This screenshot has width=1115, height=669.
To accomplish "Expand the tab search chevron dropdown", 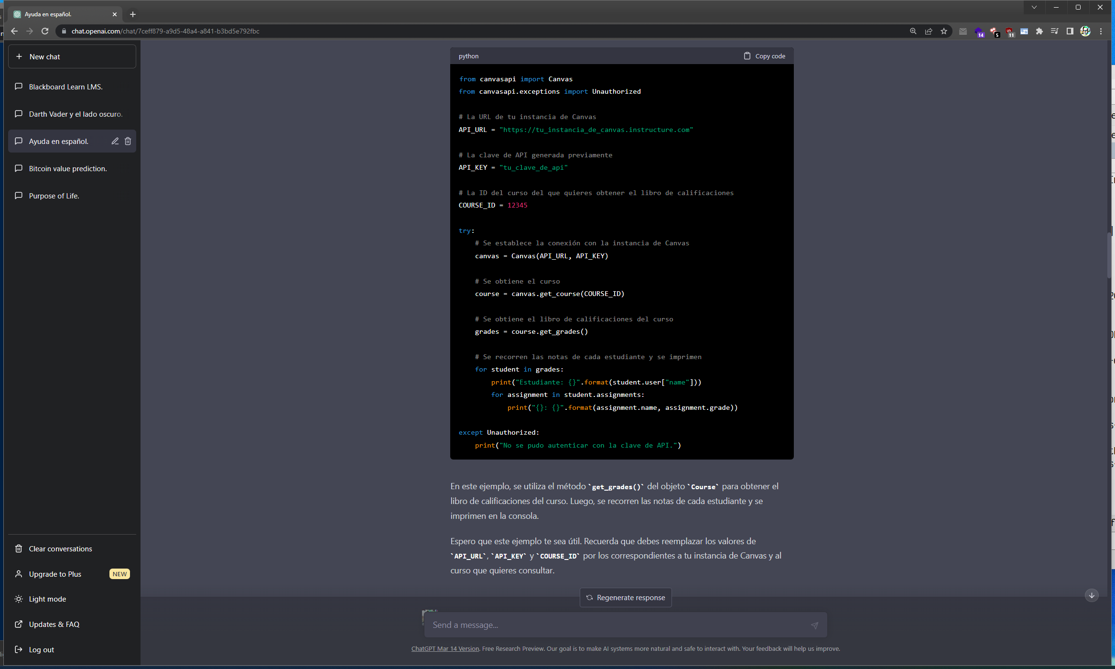I will (1034, 7).
